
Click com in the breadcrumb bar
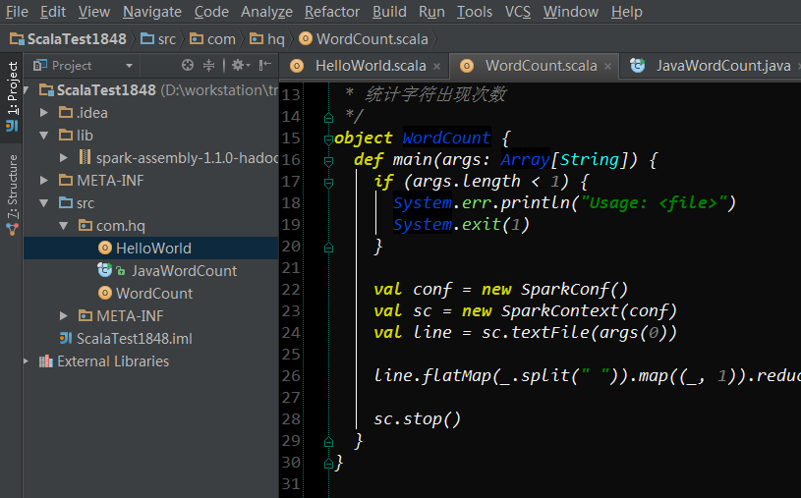click(212, 39)
